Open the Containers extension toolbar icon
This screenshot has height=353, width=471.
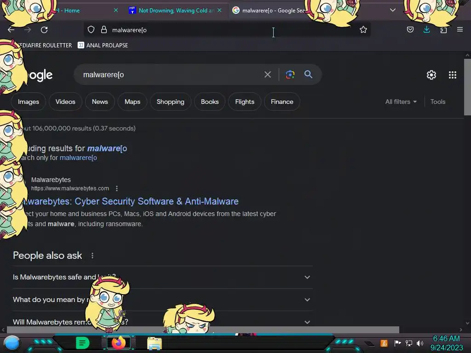click(x=443, y=29)
